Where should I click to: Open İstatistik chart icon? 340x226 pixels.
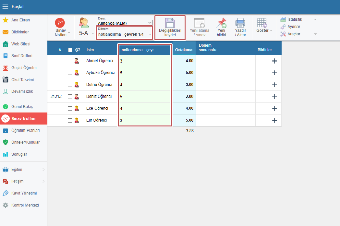tap(283, 19)
